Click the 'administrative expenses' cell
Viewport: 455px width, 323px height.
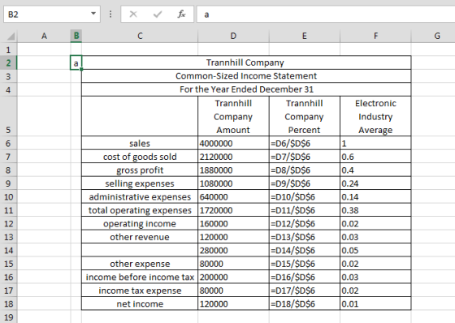pos(140,196)
